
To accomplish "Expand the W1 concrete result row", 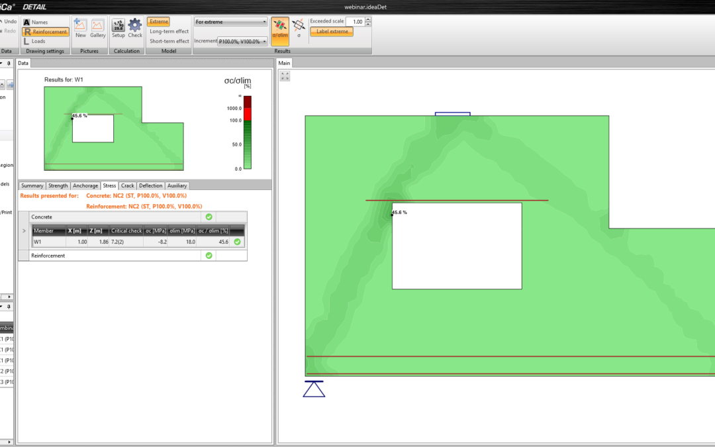I will (x=24, y=230).
